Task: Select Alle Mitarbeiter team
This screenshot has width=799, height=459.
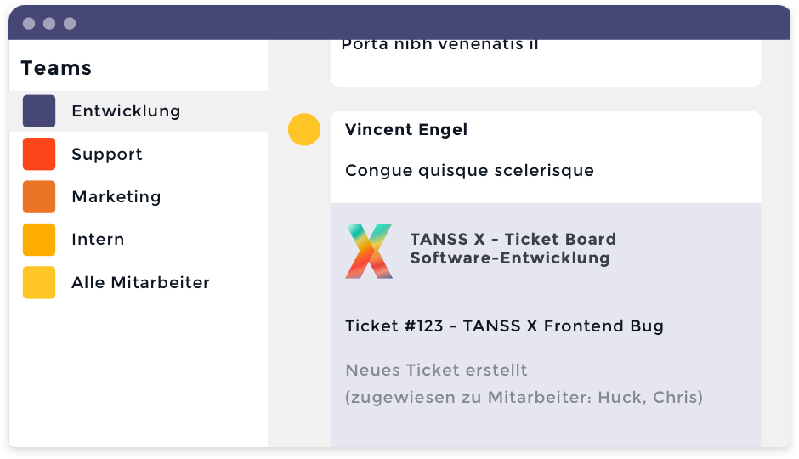Action: pos(140,282)
